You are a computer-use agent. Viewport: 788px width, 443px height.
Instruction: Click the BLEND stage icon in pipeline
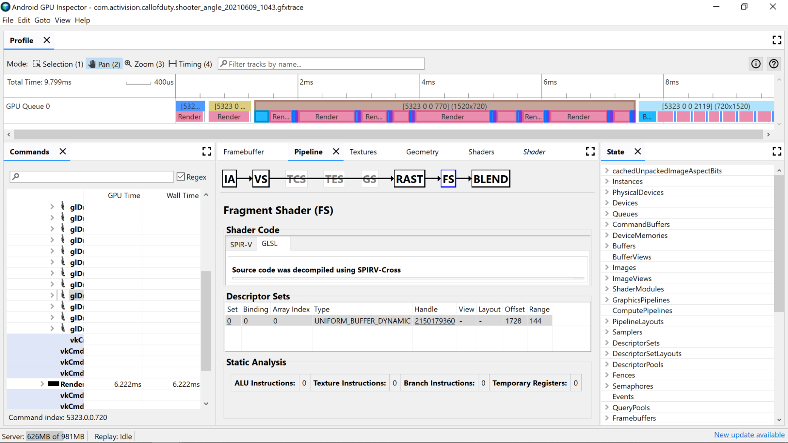490,178
